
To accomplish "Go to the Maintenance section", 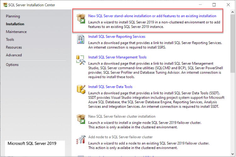I will [16, 32].
